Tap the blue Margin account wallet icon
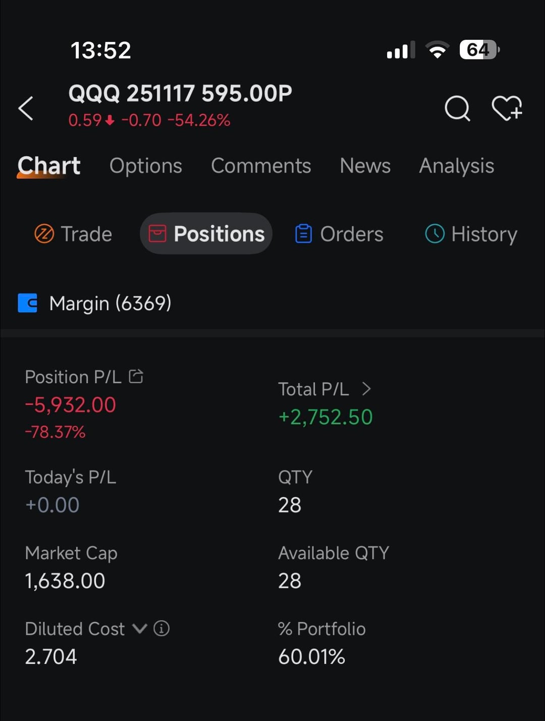Image resolution: width=545 pixels, height=721 pixels. (28, 303)
